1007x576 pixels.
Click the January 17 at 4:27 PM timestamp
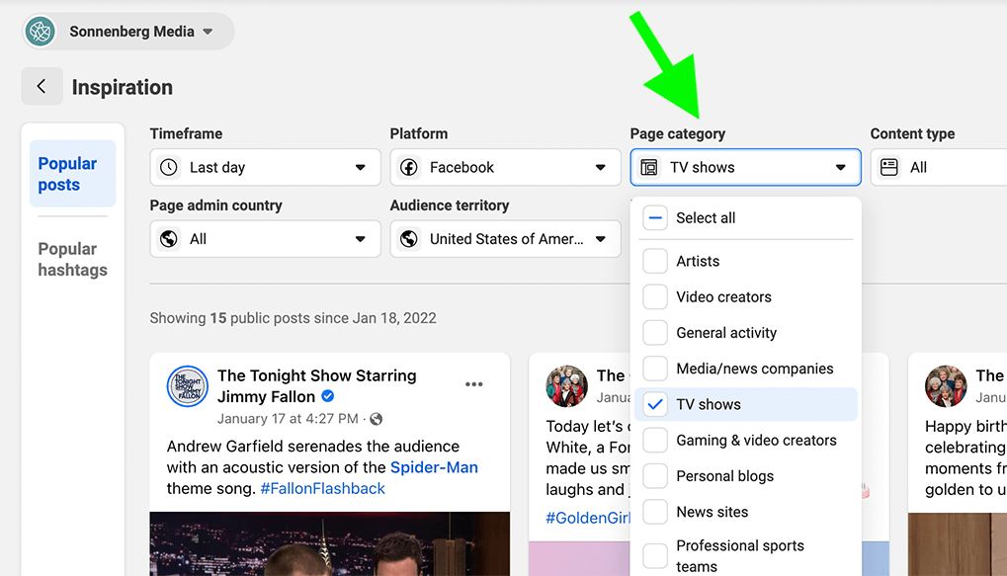tap(288, 419)
